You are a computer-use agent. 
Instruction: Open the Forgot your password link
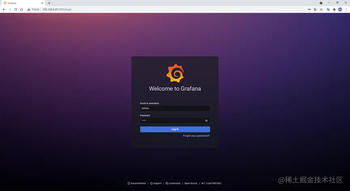pyautogui.click(x=196, y=136)
